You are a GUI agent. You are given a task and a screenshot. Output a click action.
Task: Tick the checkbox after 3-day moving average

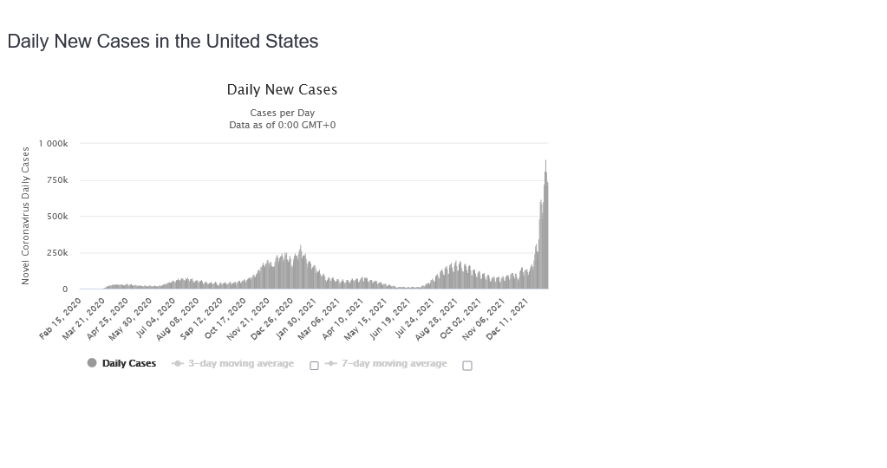(314, 366)
